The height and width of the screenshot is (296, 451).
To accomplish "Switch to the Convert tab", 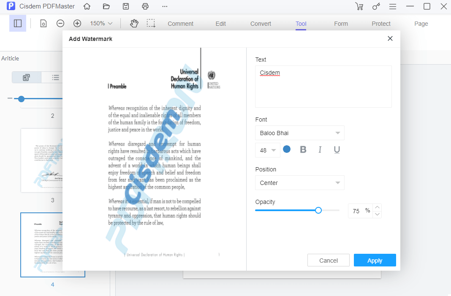I will click(x=261, y=24).
